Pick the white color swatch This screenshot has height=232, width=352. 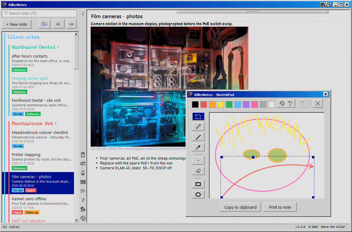272,104
